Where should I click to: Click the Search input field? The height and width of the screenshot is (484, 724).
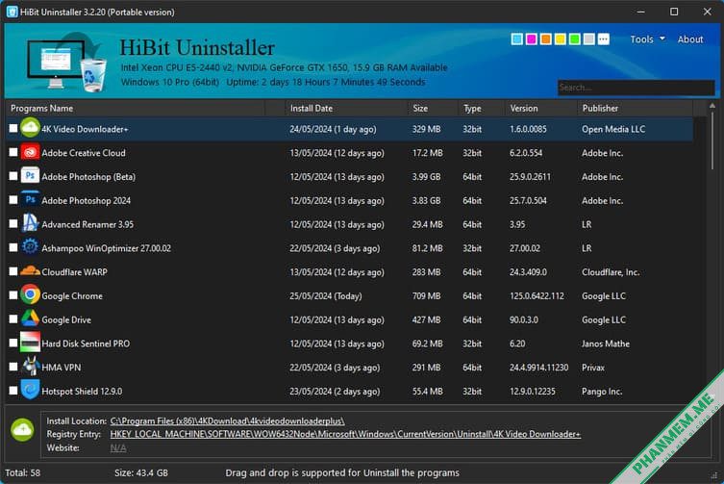click(636, 88)
